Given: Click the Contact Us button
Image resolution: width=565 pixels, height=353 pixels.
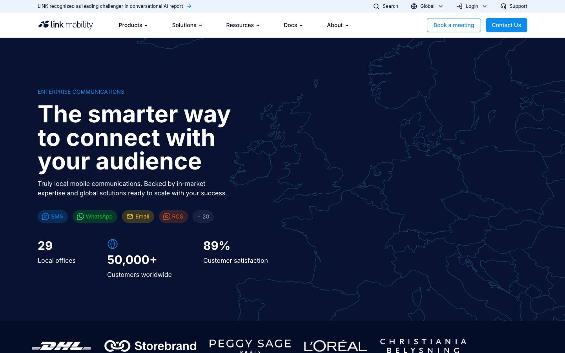Looking at the screenshot, I should (507, 25).
